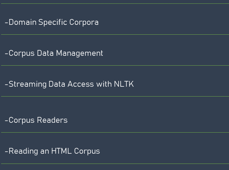This screenshot has height=170, width=229.
Task: Click the dash before Domain Specific Corpora
Action: tap(6, 23)
